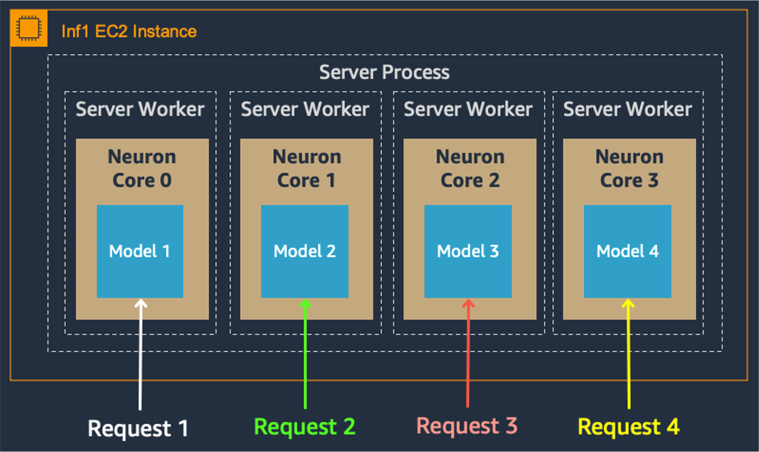Select the blue Model 2 box
This screenshot has height=452, width=759.
(305, 251)
